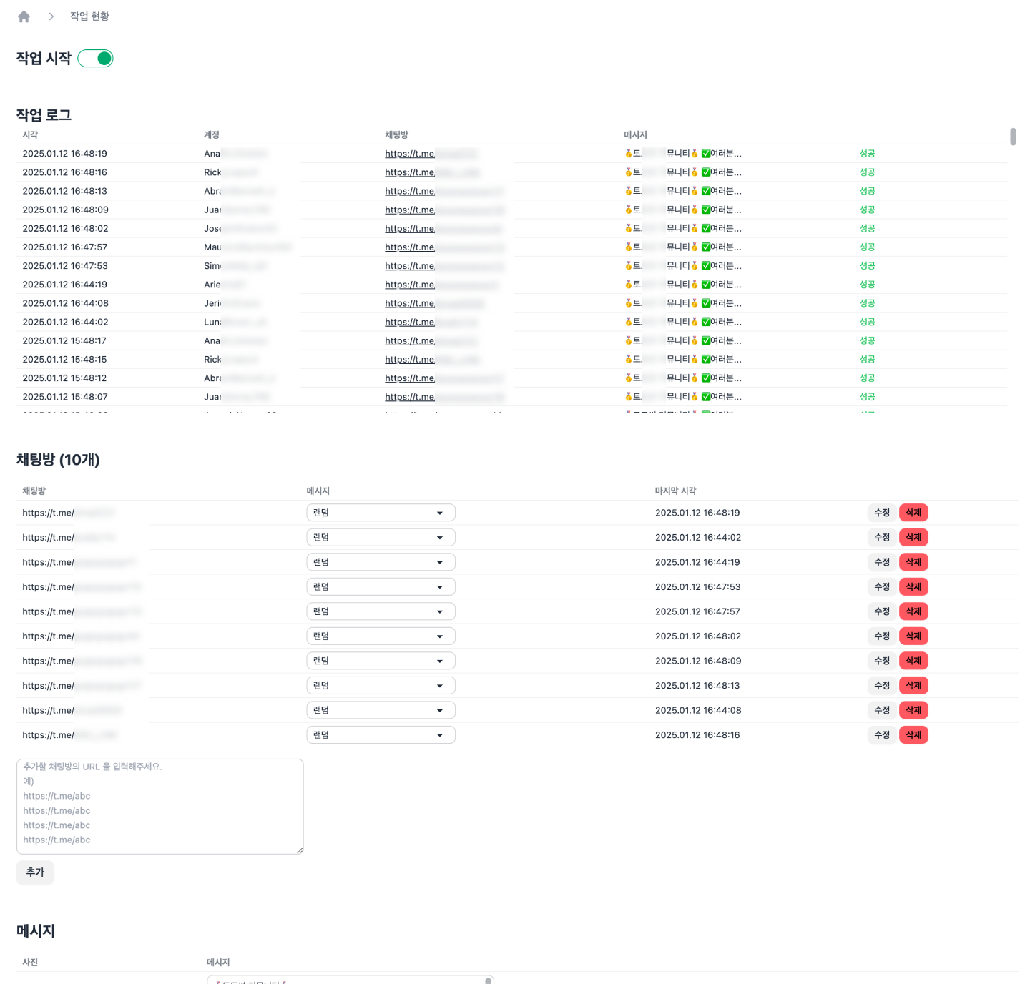Screen dimensions: 1035x984
Task: Delete the chat room last used 16:48:16
Action: pos(913,735)
